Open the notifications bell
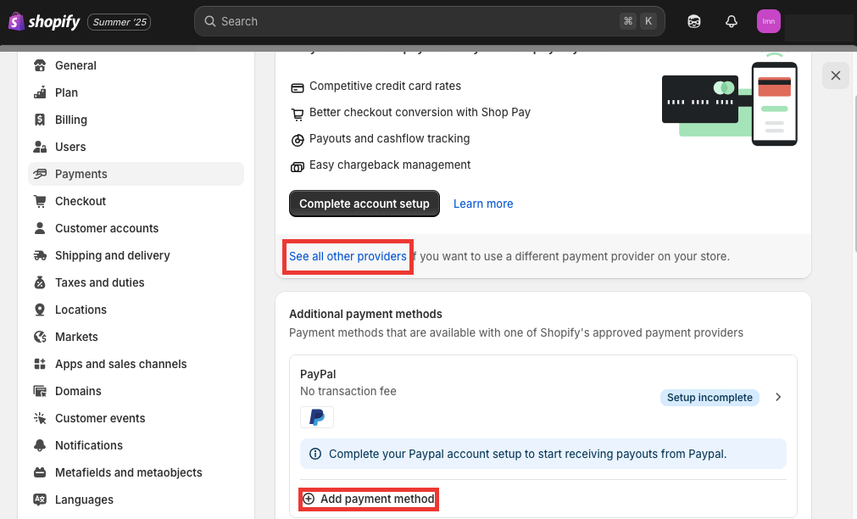 click(x=732, y=21)
